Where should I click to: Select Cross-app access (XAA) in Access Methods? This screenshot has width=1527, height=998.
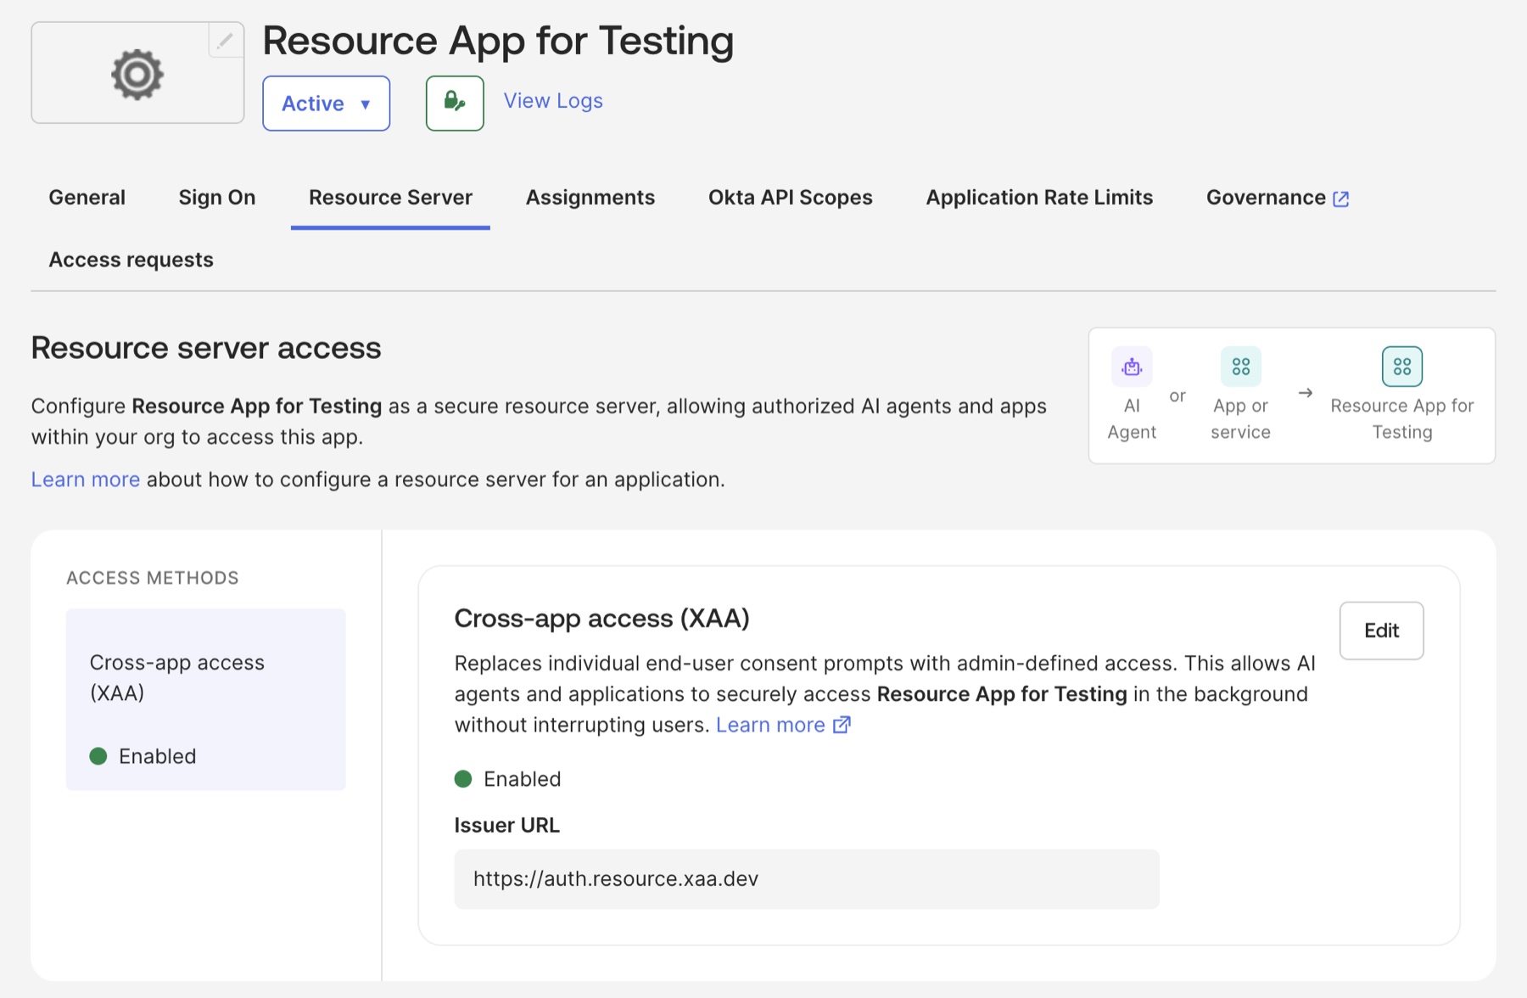click(206, 699)
